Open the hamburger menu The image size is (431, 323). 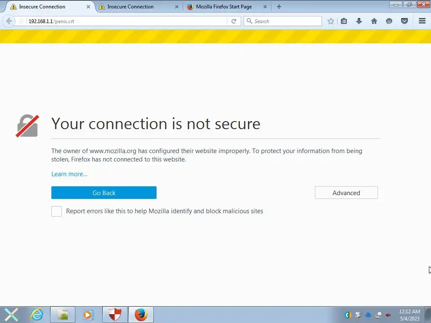(x=422, y=21)
